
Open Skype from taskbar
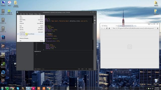coord(18,88)
